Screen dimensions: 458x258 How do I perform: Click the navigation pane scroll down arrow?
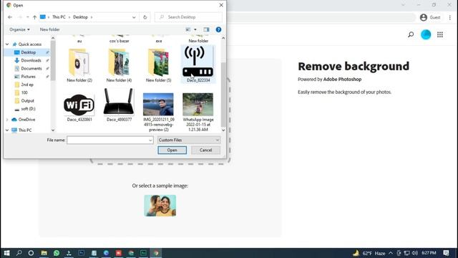53,130
